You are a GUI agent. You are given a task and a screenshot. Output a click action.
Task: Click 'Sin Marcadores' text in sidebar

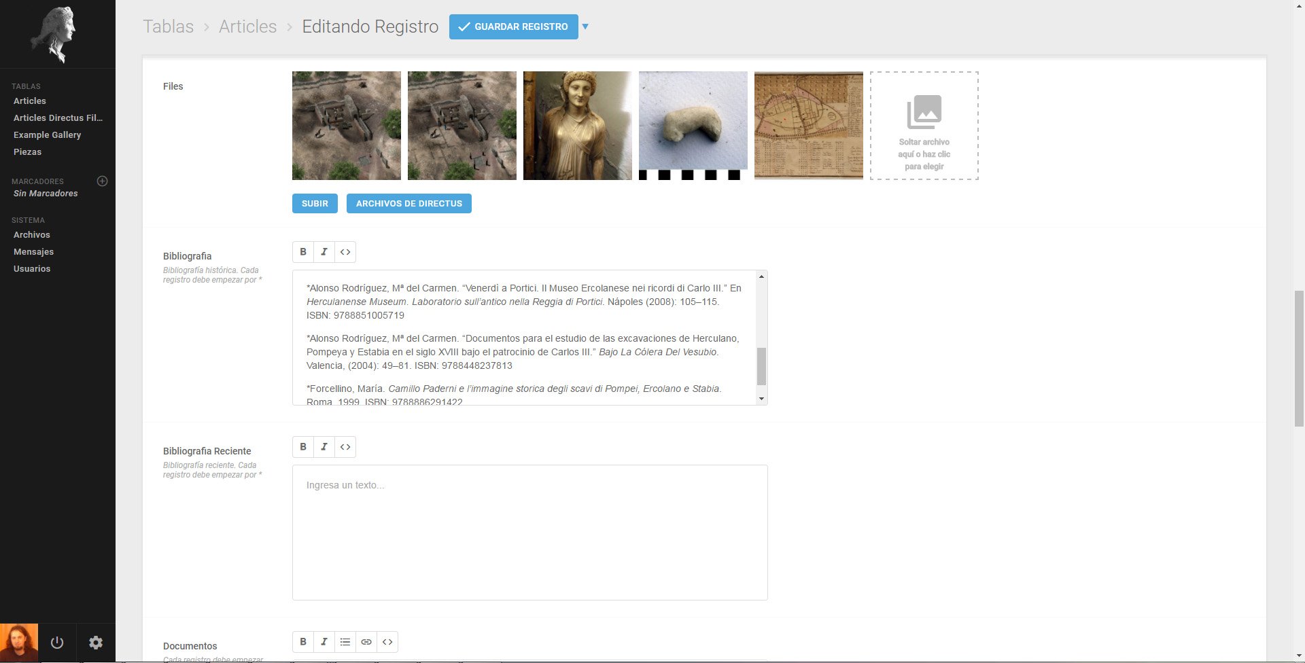tap(46, 194)
